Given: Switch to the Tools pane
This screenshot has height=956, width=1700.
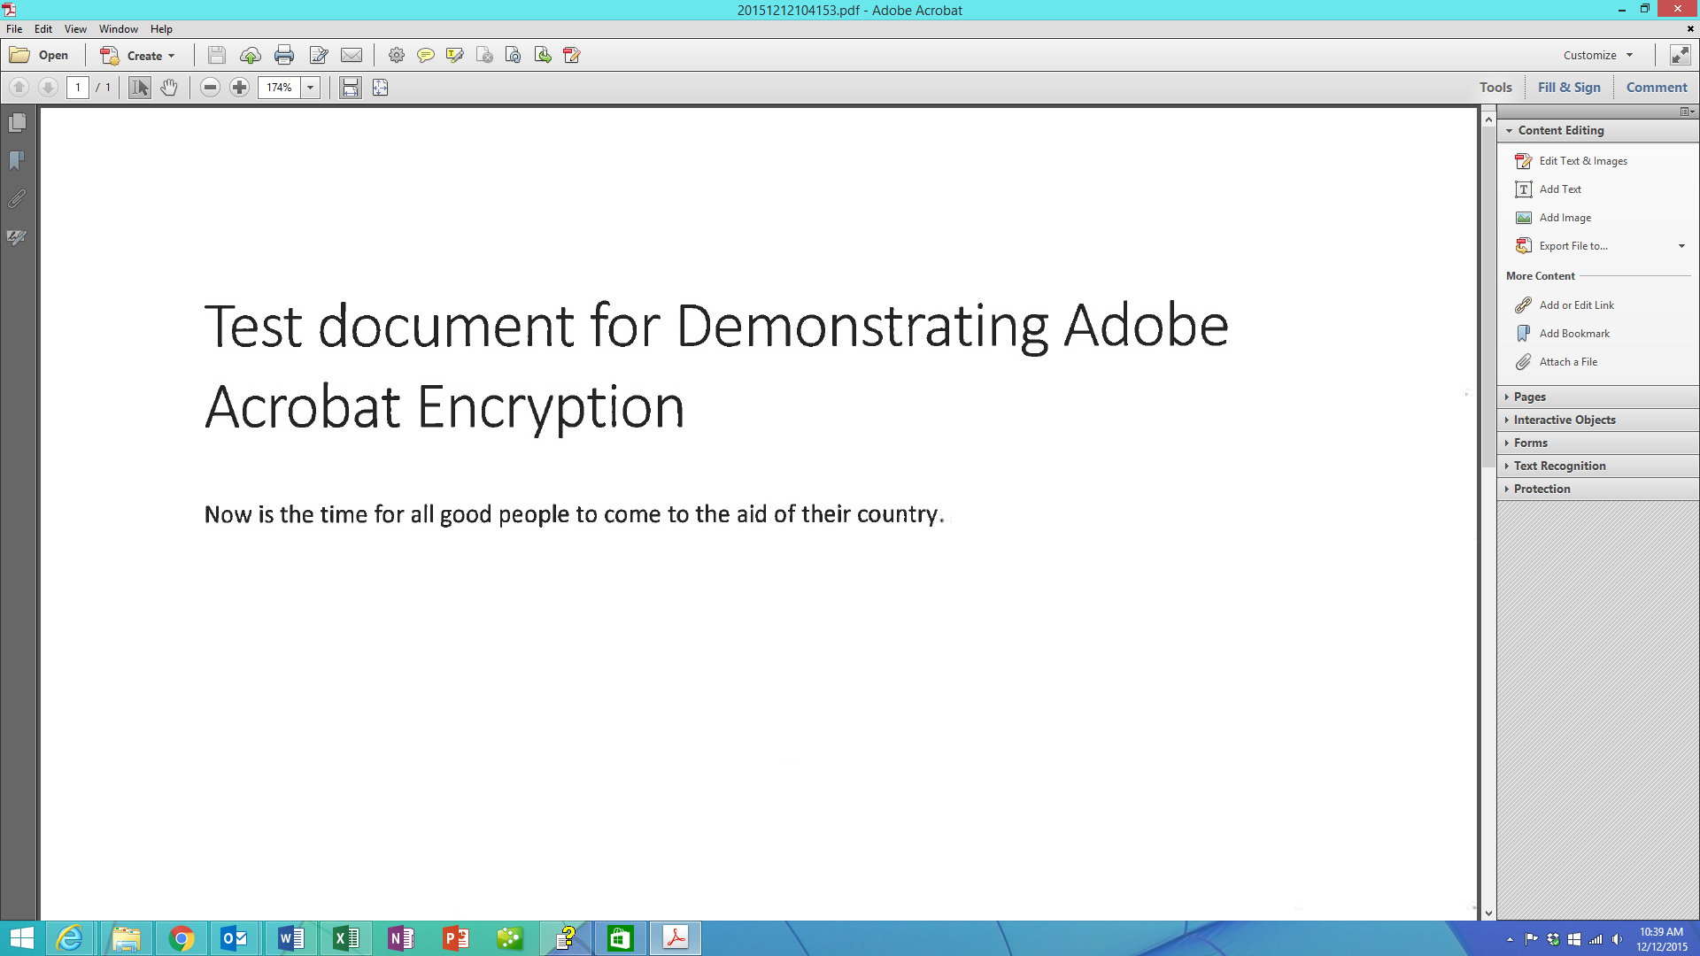Looking at the screenshot, I should (1495, 87).
